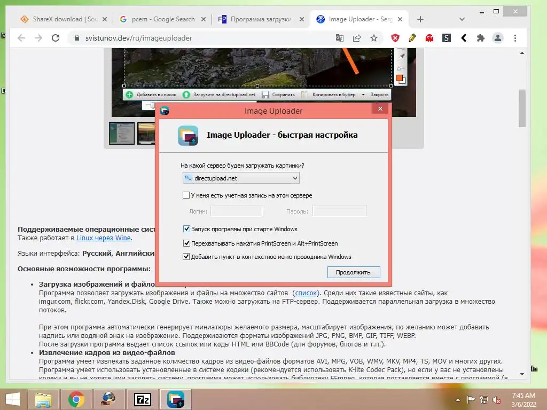Click the Пароль input field

tap(339, 211)
